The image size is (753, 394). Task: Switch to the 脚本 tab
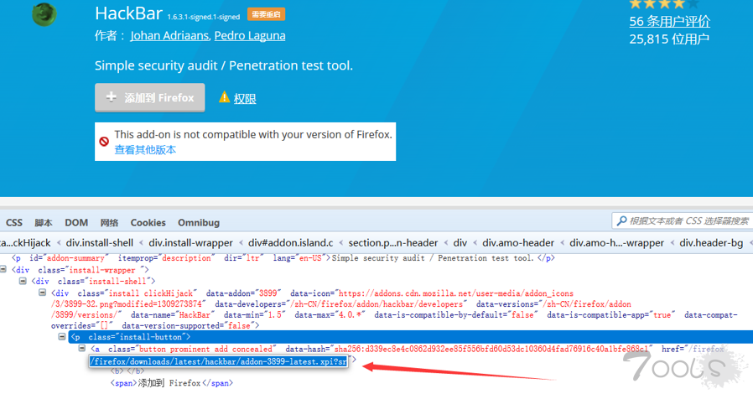point(44,223)
